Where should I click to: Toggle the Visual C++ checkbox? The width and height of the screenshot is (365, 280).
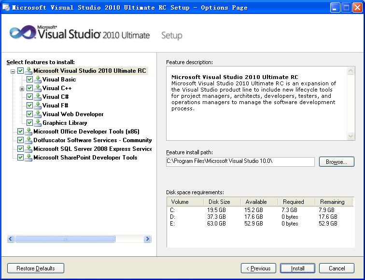click(x=29, y=88)
